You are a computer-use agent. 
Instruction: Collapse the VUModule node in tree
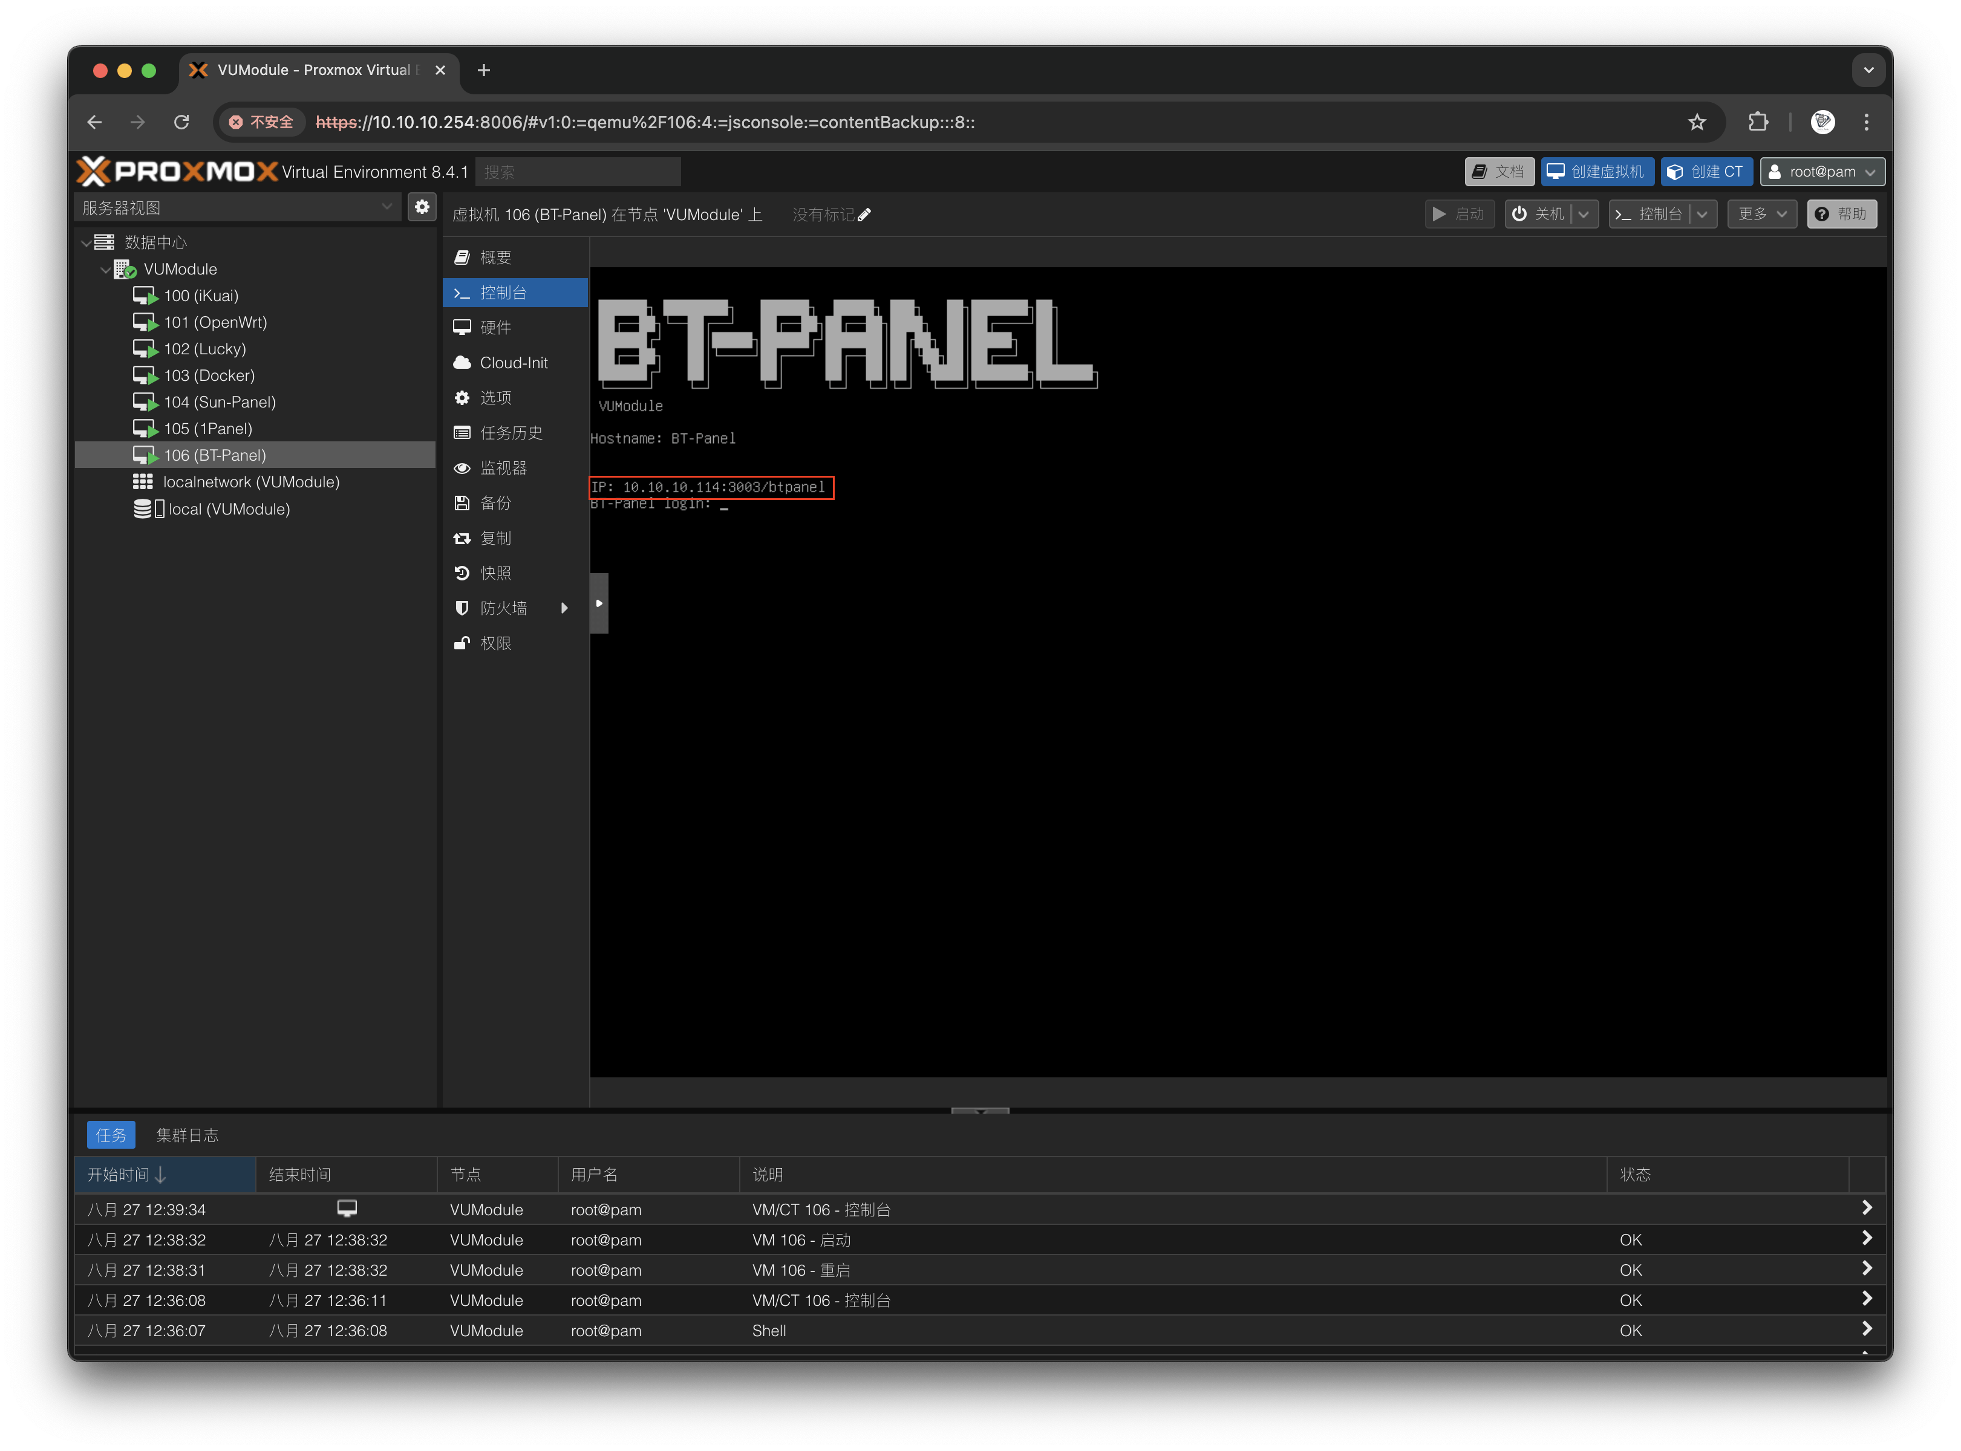tap(105, 270)
